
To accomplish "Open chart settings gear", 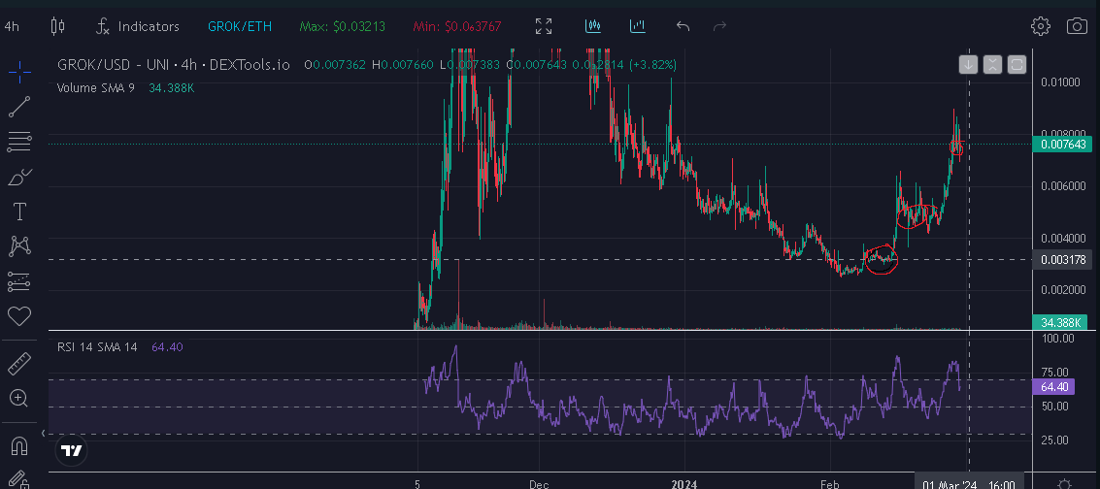I will point(1041,26).
